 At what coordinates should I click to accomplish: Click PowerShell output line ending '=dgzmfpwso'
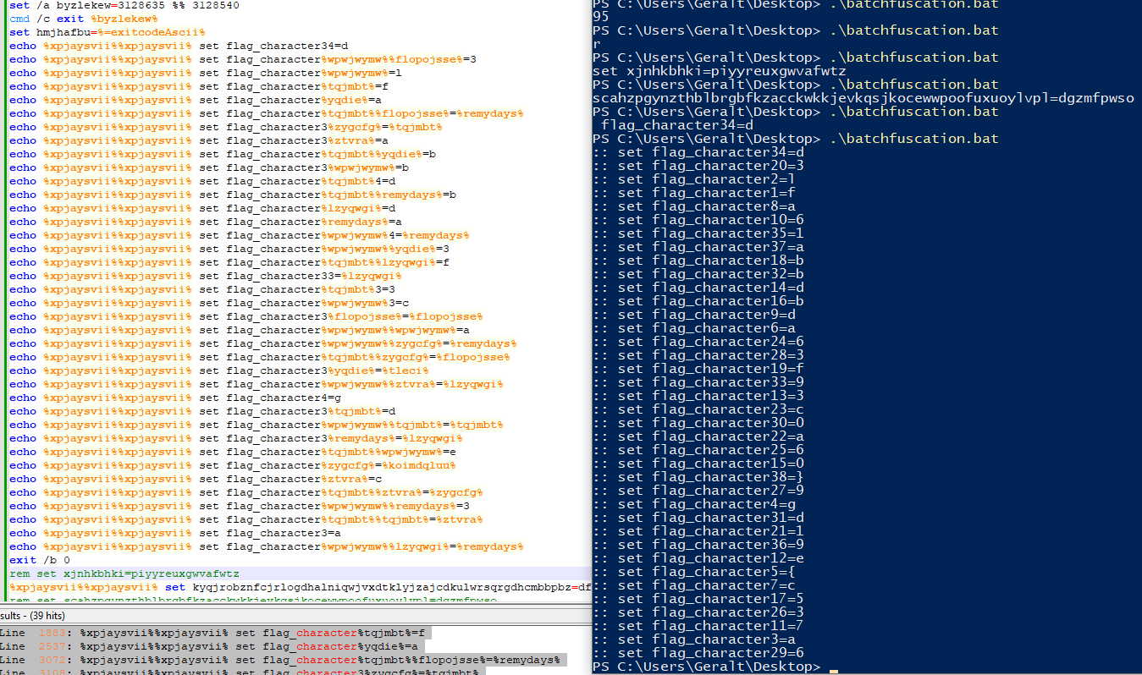863,98
